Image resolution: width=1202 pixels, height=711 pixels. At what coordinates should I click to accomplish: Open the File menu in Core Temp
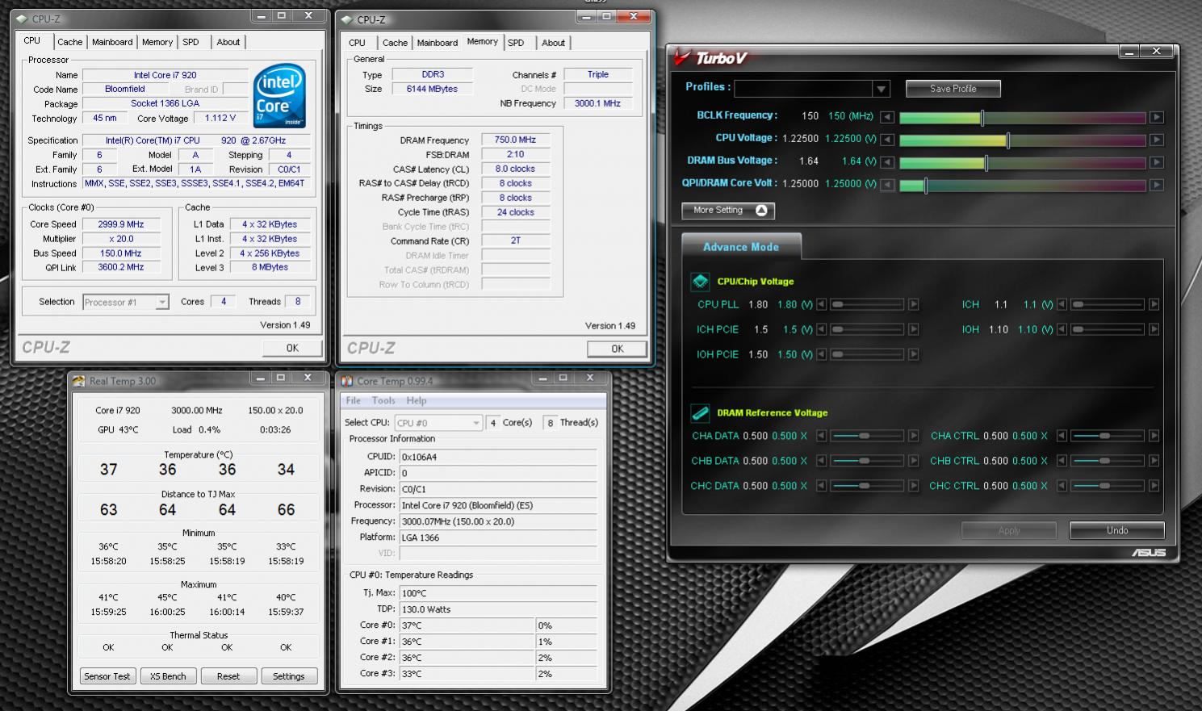[354, 400]
